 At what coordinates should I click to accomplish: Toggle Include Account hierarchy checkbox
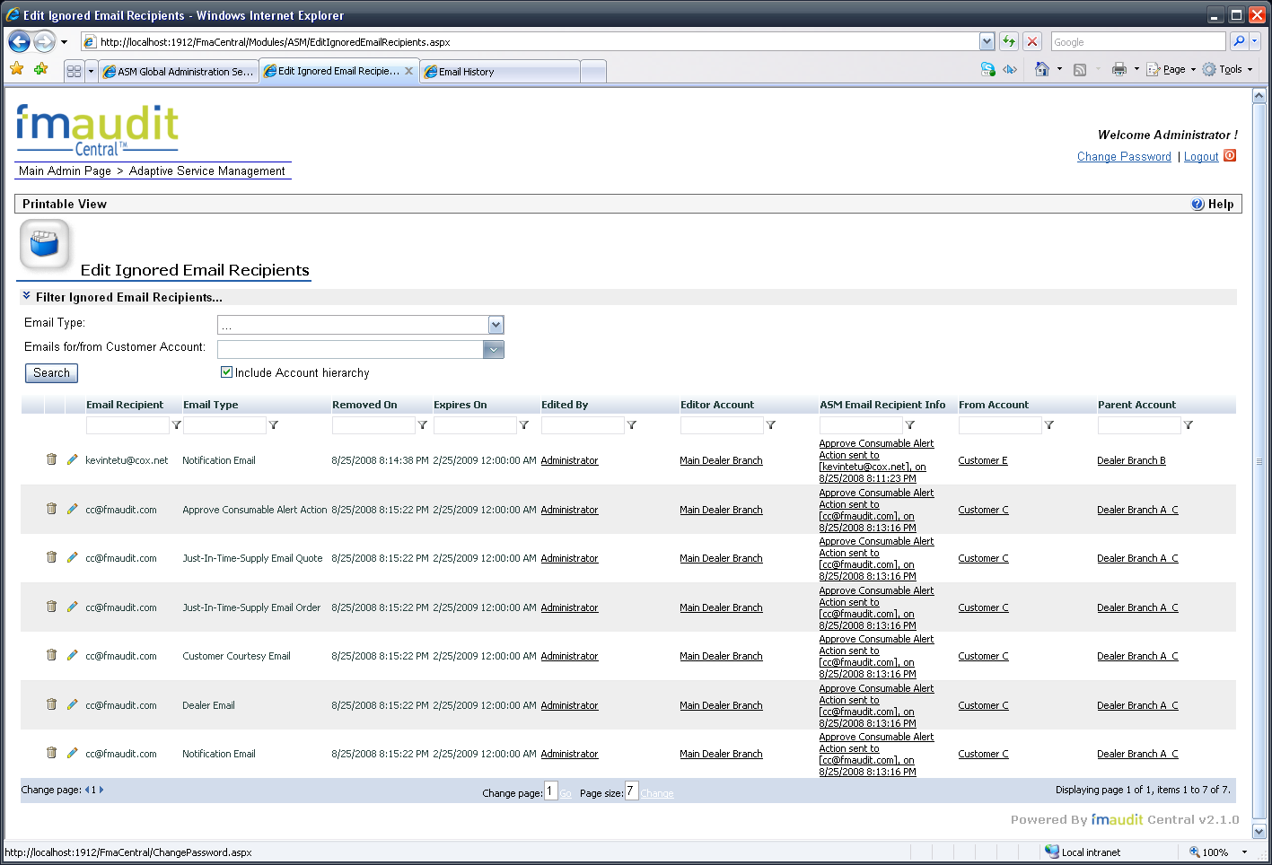(x=226, y=371)
